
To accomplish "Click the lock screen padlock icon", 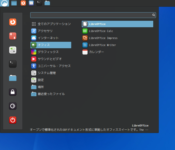I will click(x=13, y=92).
